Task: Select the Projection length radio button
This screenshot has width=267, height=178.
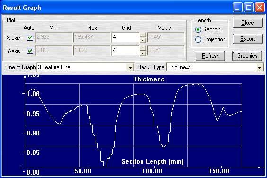Action: [x=198, y=39]
